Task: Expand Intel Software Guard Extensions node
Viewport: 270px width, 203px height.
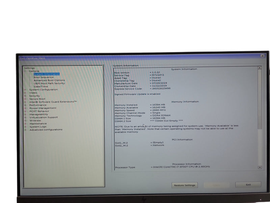Action: 25,102
